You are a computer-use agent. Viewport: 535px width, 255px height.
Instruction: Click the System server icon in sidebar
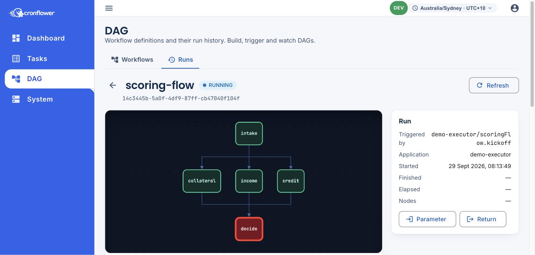pos(16,99)
